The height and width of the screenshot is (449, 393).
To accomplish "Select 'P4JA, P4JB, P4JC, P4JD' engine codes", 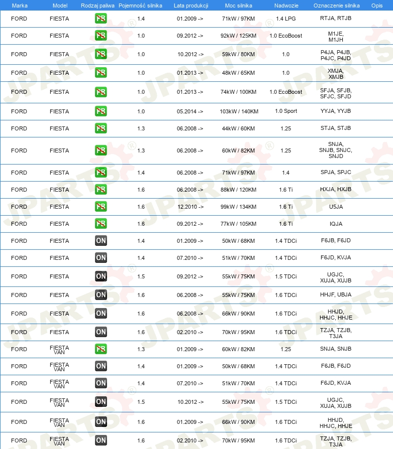I will [336, 55].
